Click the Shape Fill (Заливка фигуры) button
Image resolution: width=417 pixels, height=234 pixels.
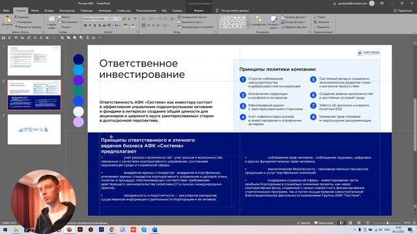click(x=293, y=17)
